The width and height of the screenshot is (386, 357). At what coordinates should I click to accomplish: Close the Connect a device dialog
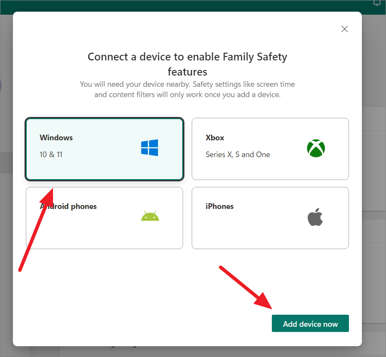(x=344, y=29)
